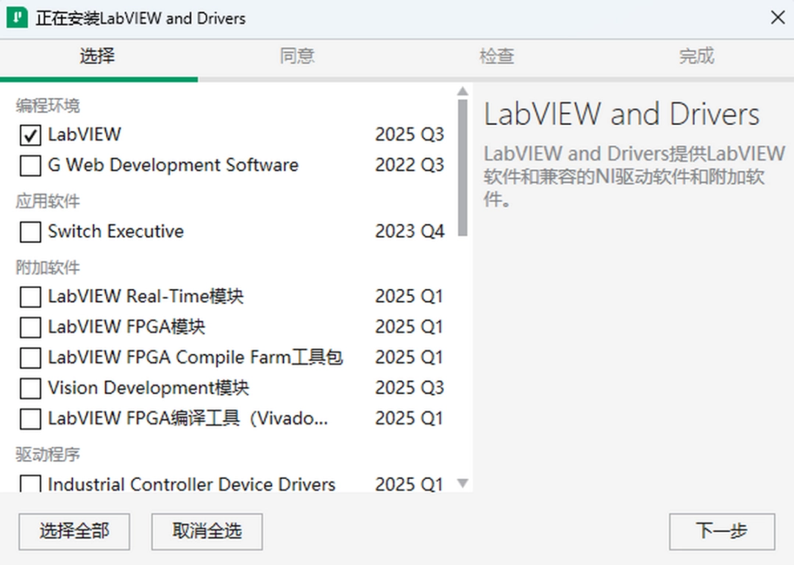Enable LabVIEW FPGA Compile Farm工具包
Screen dimensions: 794x565
pos(29,358)
